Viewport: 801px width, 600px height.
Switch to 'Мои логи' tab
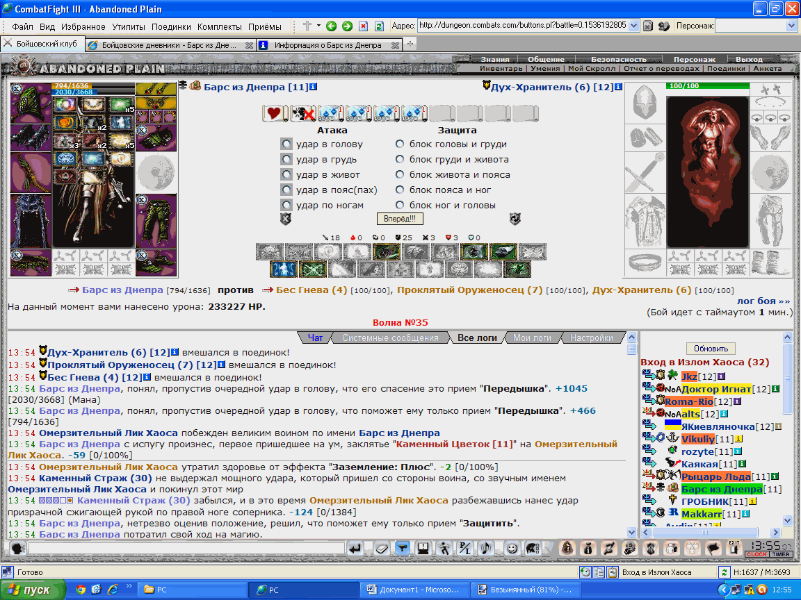[x=532, y=337]
